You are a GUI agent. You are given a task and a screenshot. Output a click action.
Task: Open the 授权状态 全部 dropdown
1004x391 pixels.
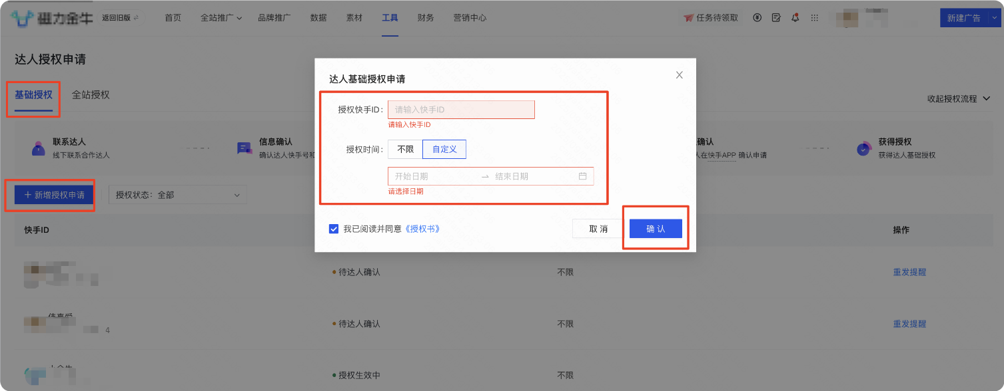(178, 194)
